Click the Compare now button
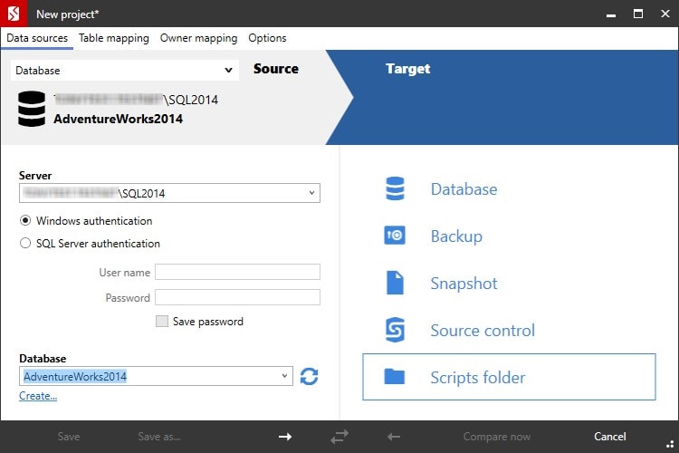 point(497,437)
